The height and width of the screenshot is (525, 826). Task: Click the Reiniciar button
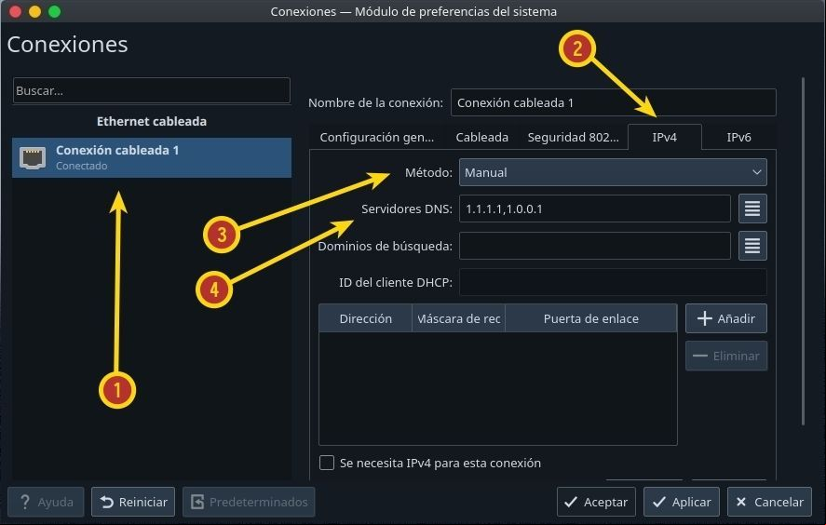(x=133, y=502)
